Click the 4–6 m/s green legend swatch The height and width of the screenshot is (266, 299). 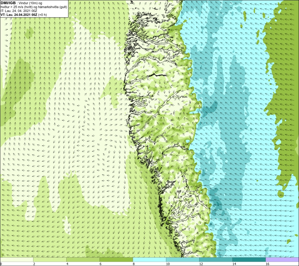pos(83,259)
